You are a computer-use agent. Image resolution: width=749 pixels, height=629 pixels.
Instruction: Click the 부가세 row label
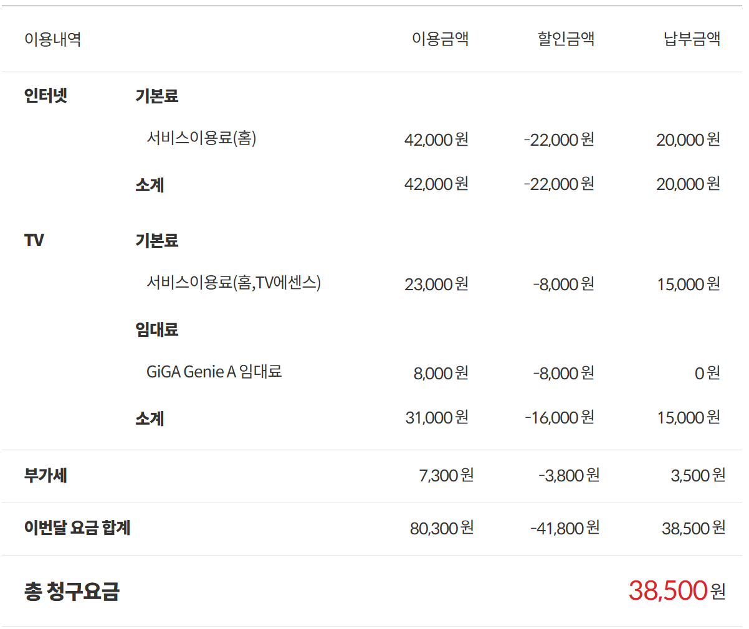(x=45, y=476)
